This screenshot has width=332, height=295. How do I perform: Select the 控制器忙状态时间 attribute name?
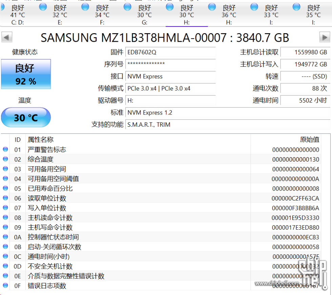[53, 237]
